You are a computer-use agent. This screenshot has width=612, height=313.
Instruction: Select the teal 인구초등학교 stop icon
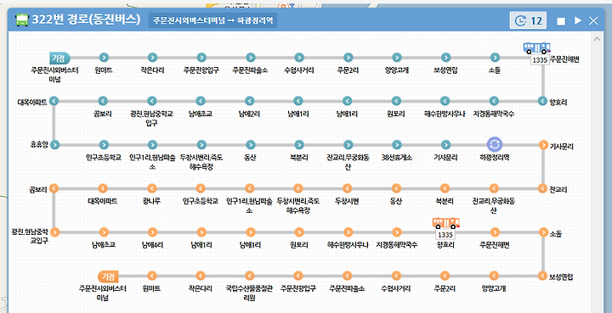(x=104, y=145)
